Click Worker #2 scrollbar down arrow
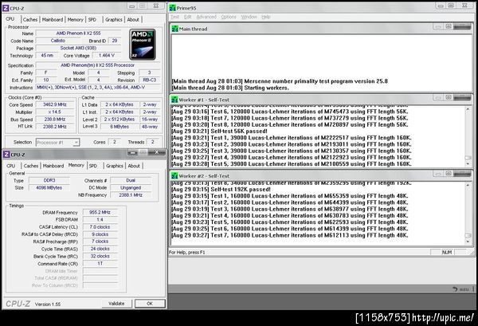The width and height of the screenshot is (478, 326). 468,242
